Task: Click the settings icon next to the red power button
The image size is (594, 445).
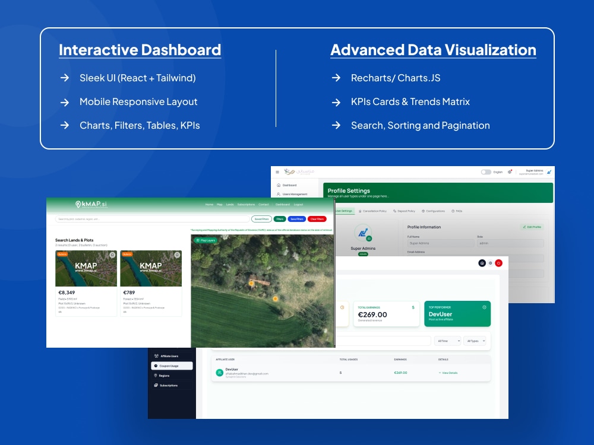Action: point(491,263)
